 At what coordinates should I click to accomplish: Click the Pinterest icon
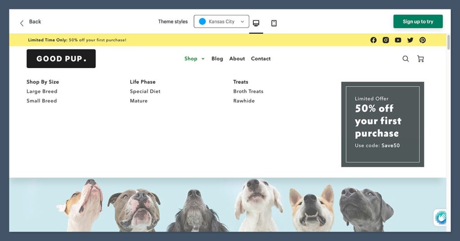pos(423,40)
